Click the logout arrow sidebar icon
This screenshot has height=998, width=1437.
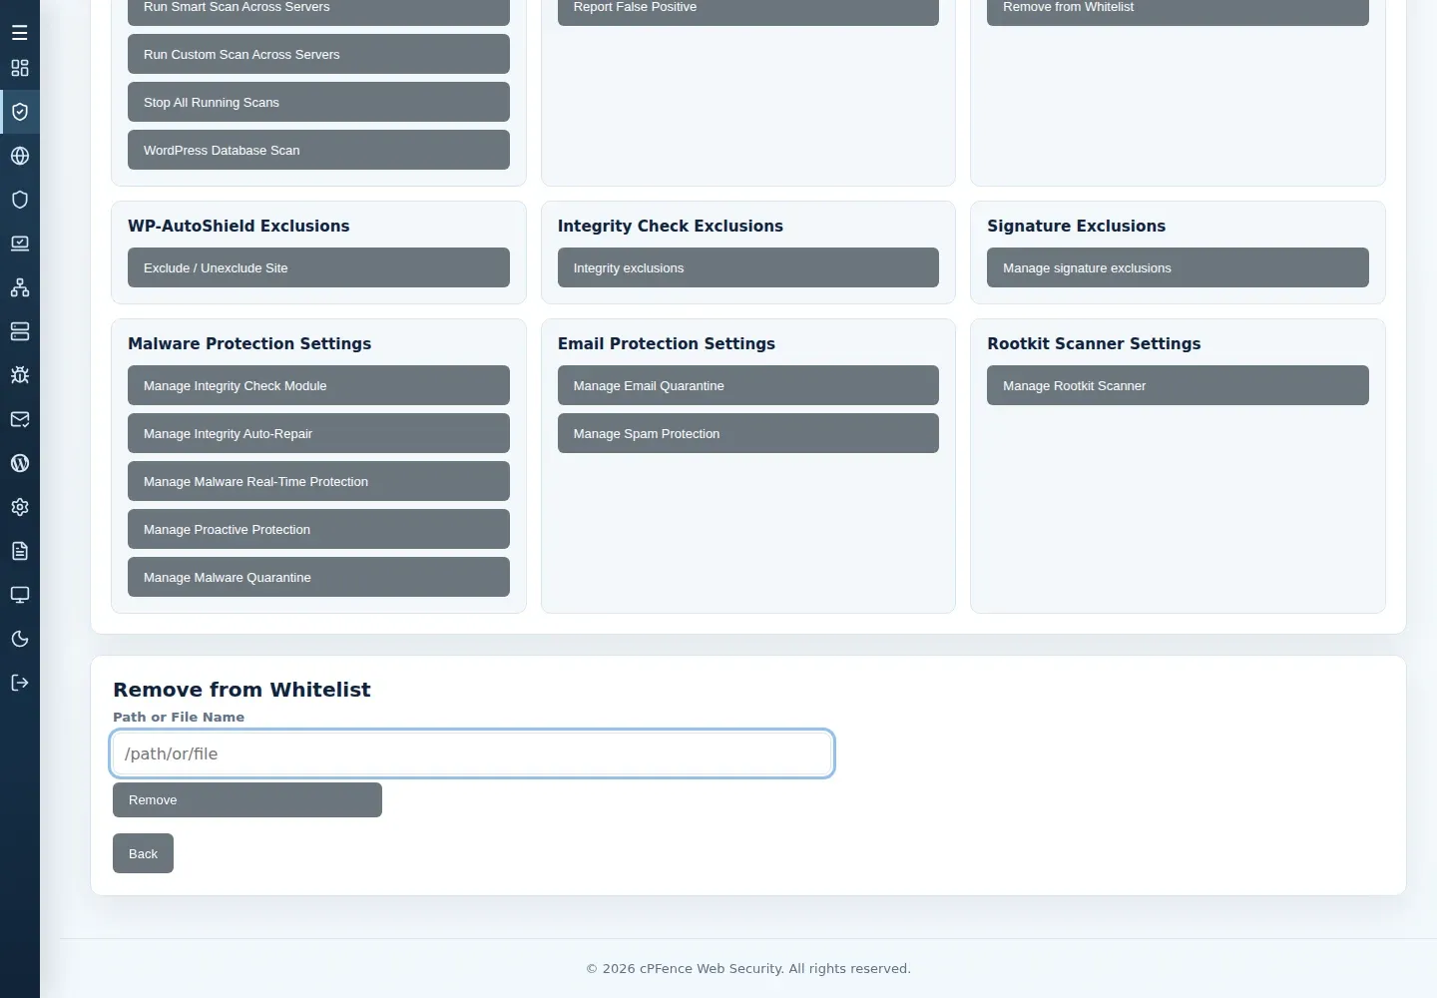pyautogui.click(x=20, y=683)
